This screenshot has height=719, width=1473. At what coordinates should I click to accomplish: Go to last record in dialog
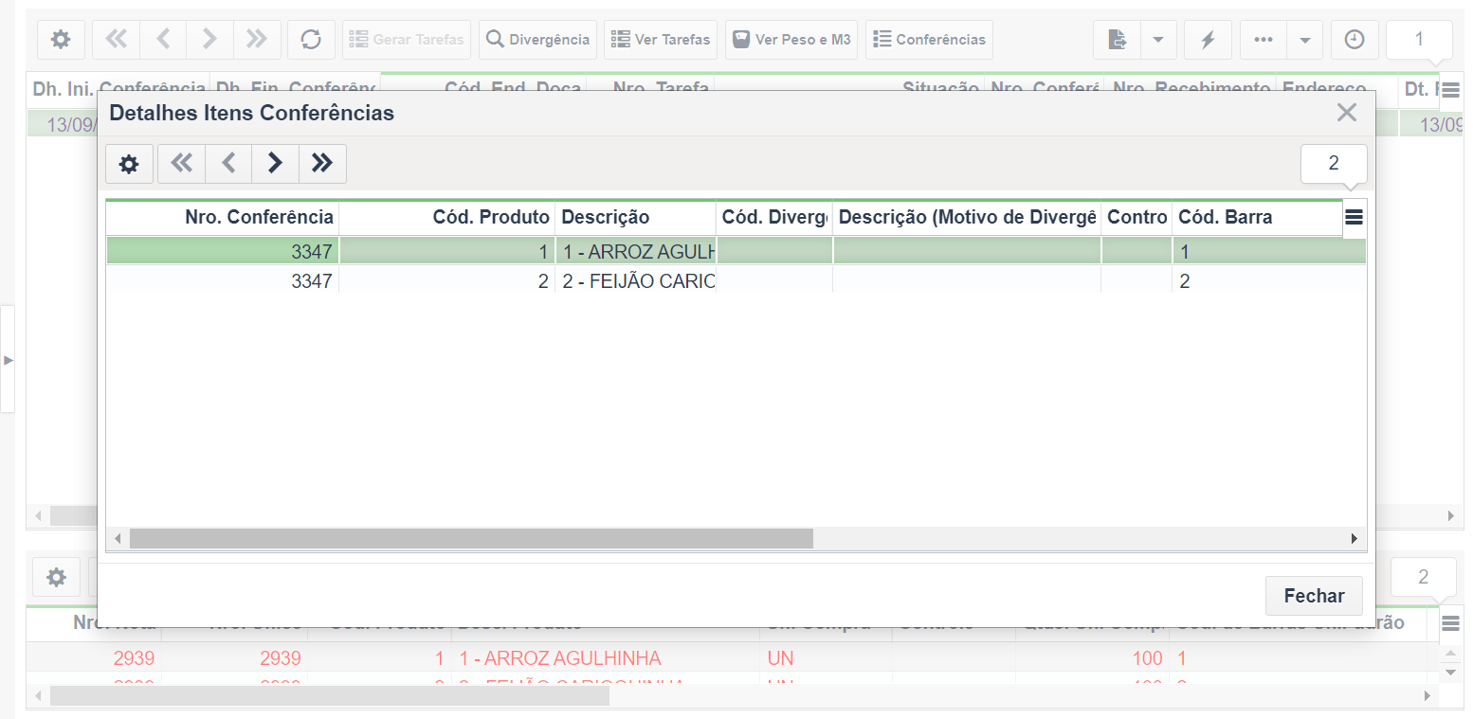322,164
